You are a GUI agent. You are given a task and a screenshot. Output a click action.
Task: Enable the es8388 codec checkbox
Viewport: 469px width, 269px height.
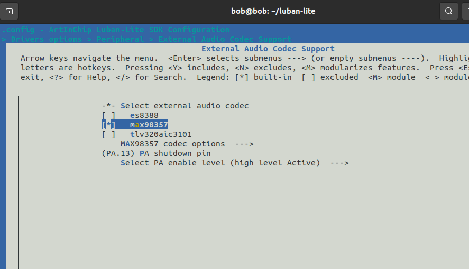tap(108, 115)
